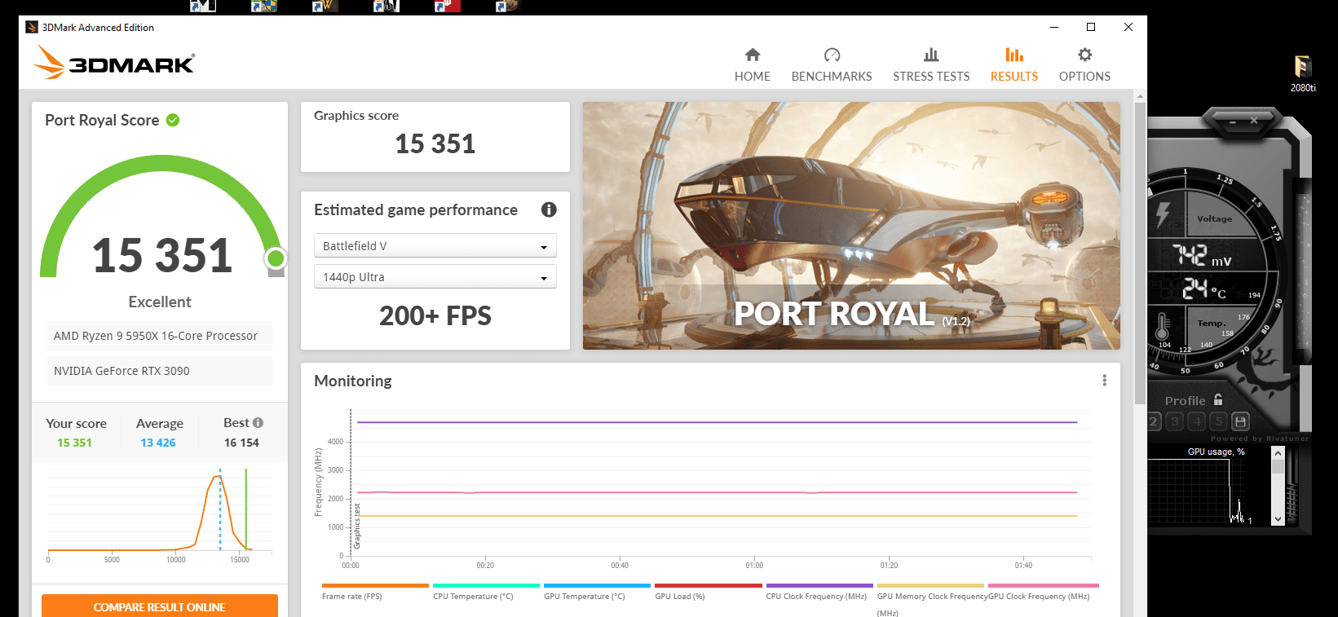Switch to the RESULTS section
Viewport: 1338px width, 617px height.
(1014, 65)
